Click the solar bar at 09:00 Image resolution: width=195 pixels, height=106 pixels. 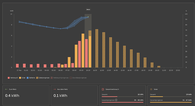(x=83, y=50)
